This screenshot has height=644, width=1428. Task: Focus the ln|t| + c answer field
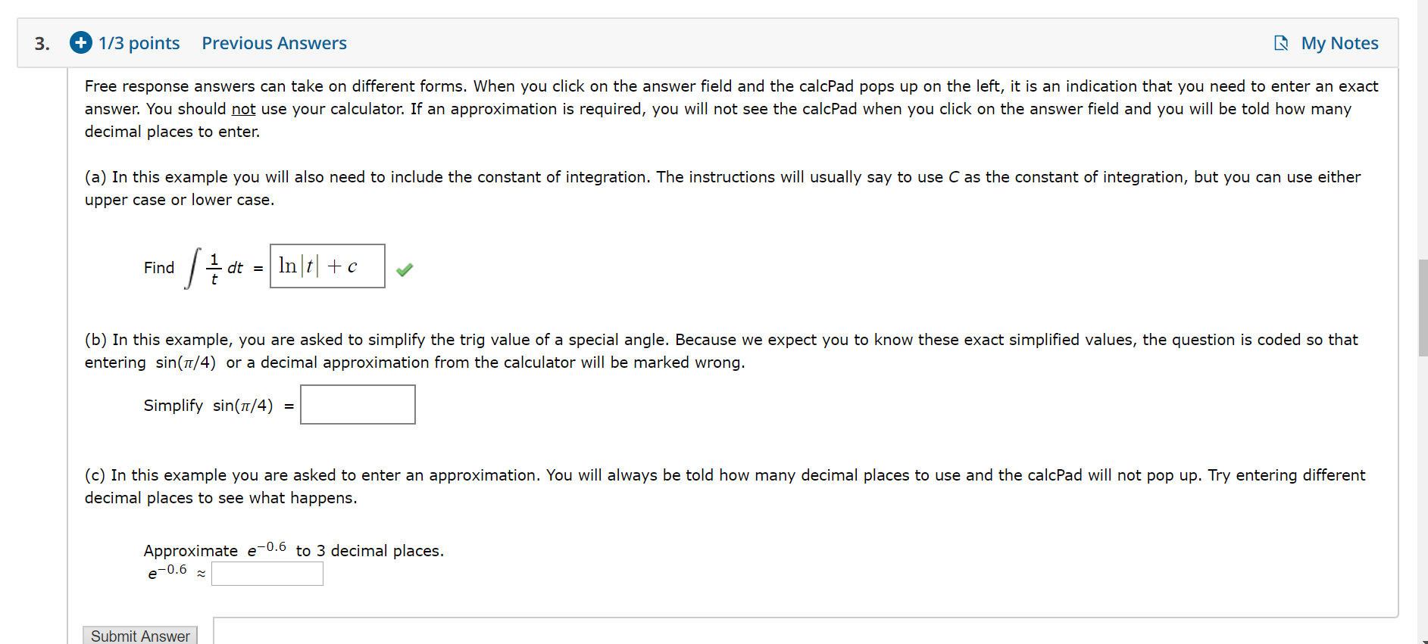tap(327, 266)
